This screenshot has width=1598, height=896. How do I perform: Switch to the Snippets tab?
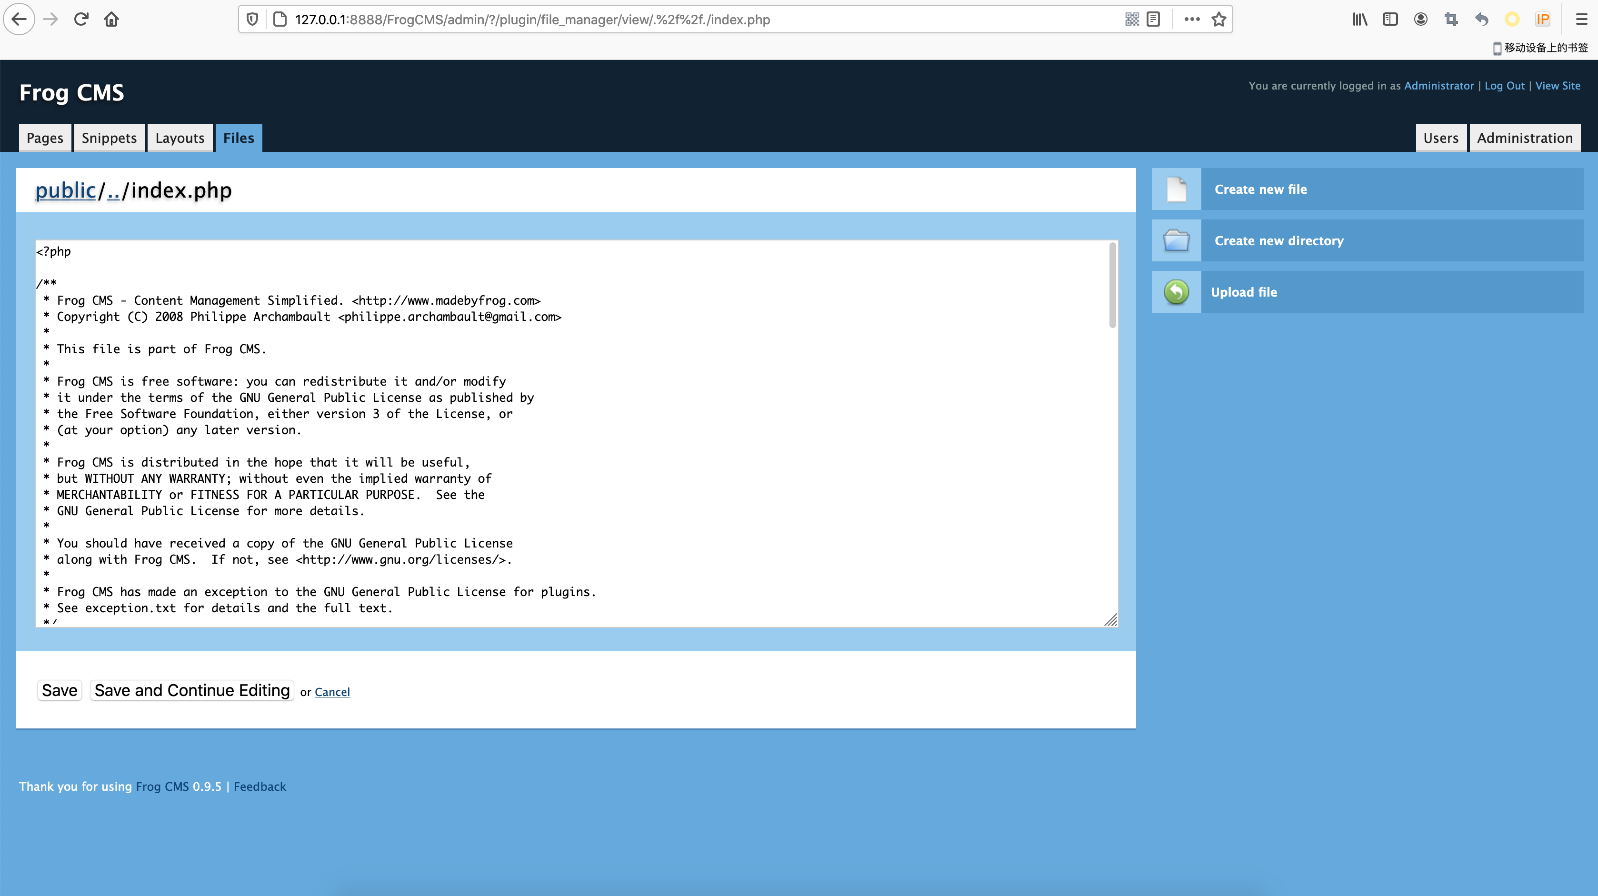coord(109,138)
